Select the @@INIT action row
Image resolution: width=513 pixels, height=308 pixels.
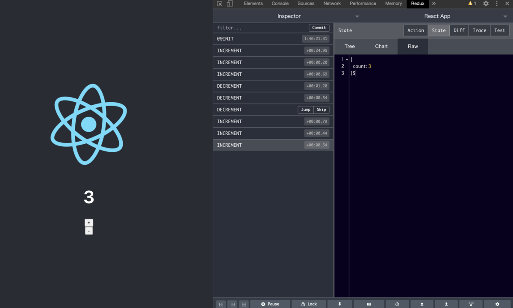pyautogui.click(x=273, y=39)
